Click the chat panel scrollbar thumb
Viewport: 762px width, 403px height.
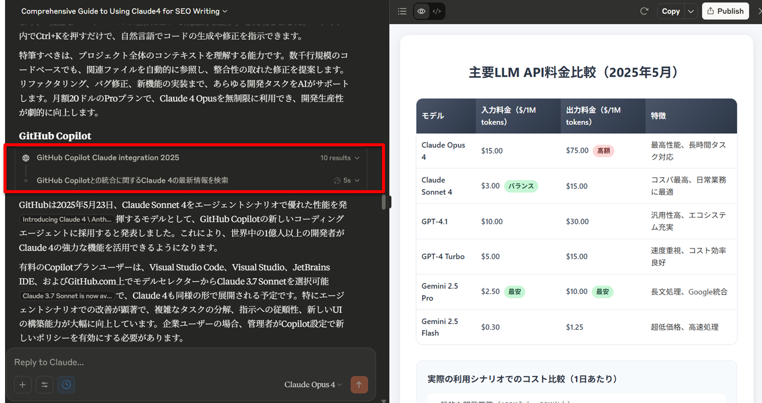(x=384, y=202)
